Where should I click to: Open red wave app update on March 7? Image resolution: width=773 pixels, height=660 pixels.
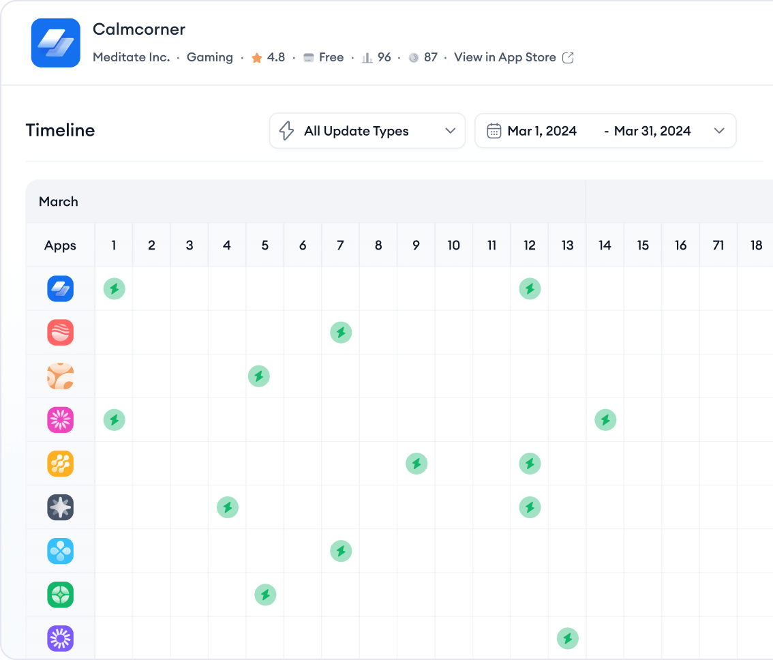point(341,333)
